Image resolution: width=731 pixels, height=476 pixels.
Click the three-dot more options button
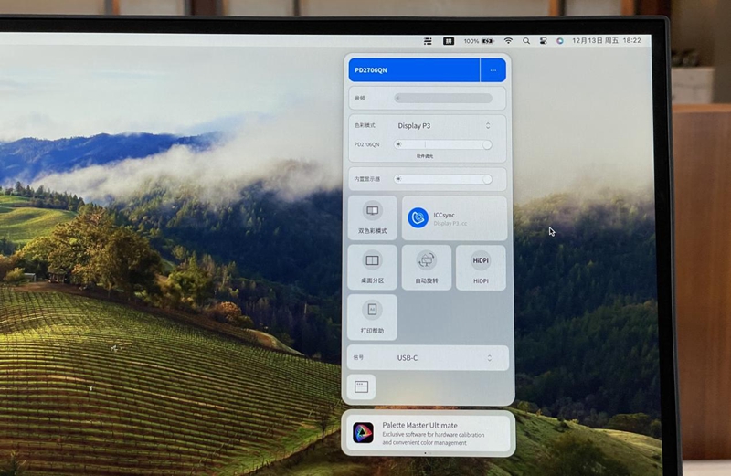pos(493,70)
